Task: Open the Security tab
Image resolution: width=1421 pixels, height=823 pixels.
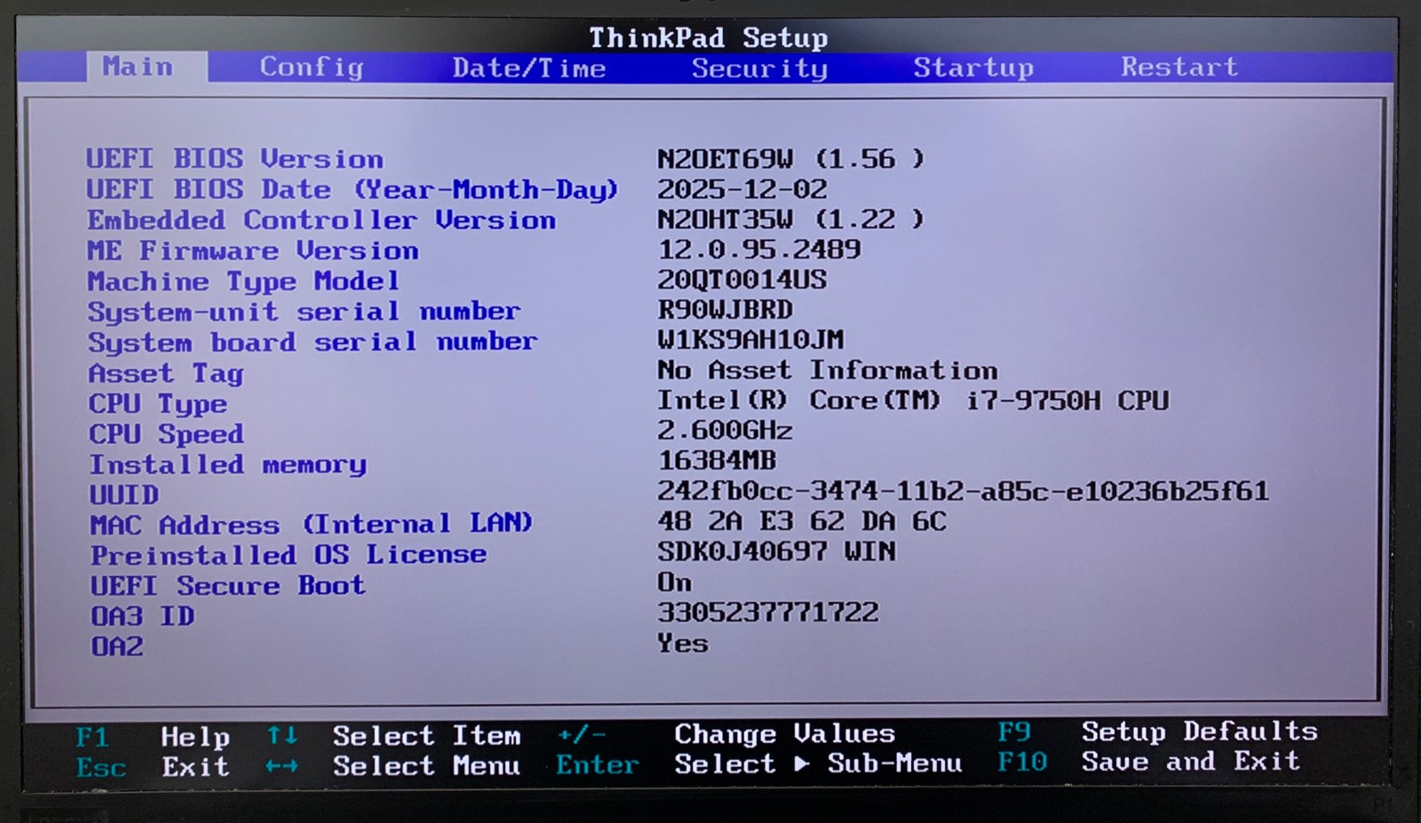Action: (x=759, y=68)
